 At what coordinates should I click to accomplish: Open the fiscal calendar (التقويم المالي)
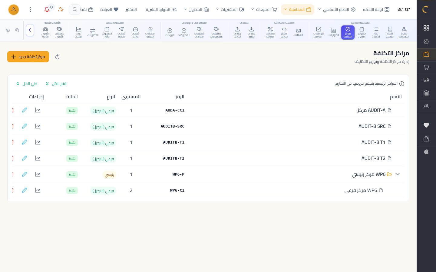point(362,32)
